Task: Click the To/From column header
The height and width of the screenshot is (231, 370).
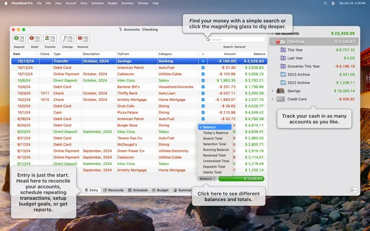Action: click(136, 54)
